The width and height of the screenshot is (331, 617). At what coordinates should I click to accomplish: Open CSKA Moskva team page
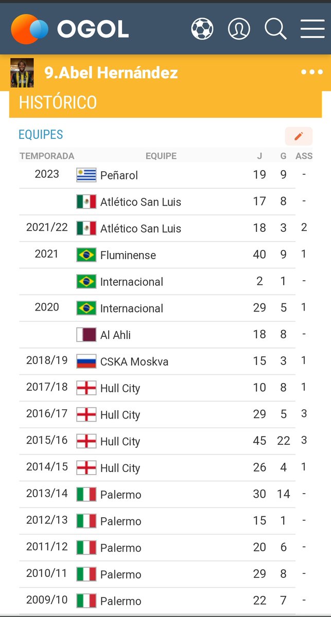pyautogui.click(x=134, y=362)
